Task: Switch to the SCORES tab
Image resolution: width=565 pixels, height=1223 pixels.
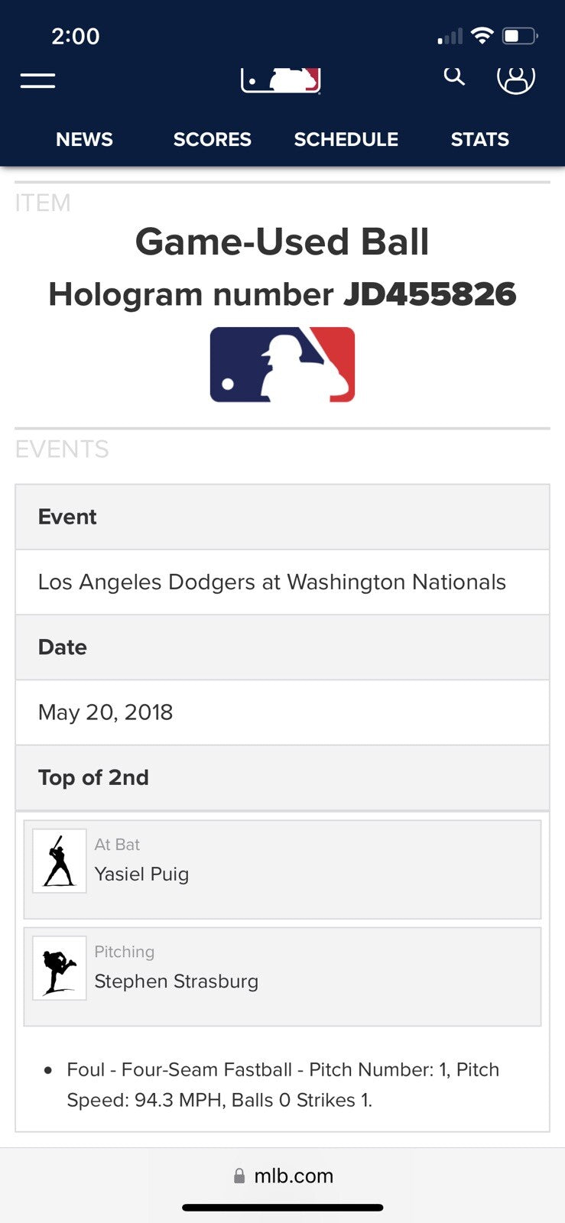Action: 212,139
